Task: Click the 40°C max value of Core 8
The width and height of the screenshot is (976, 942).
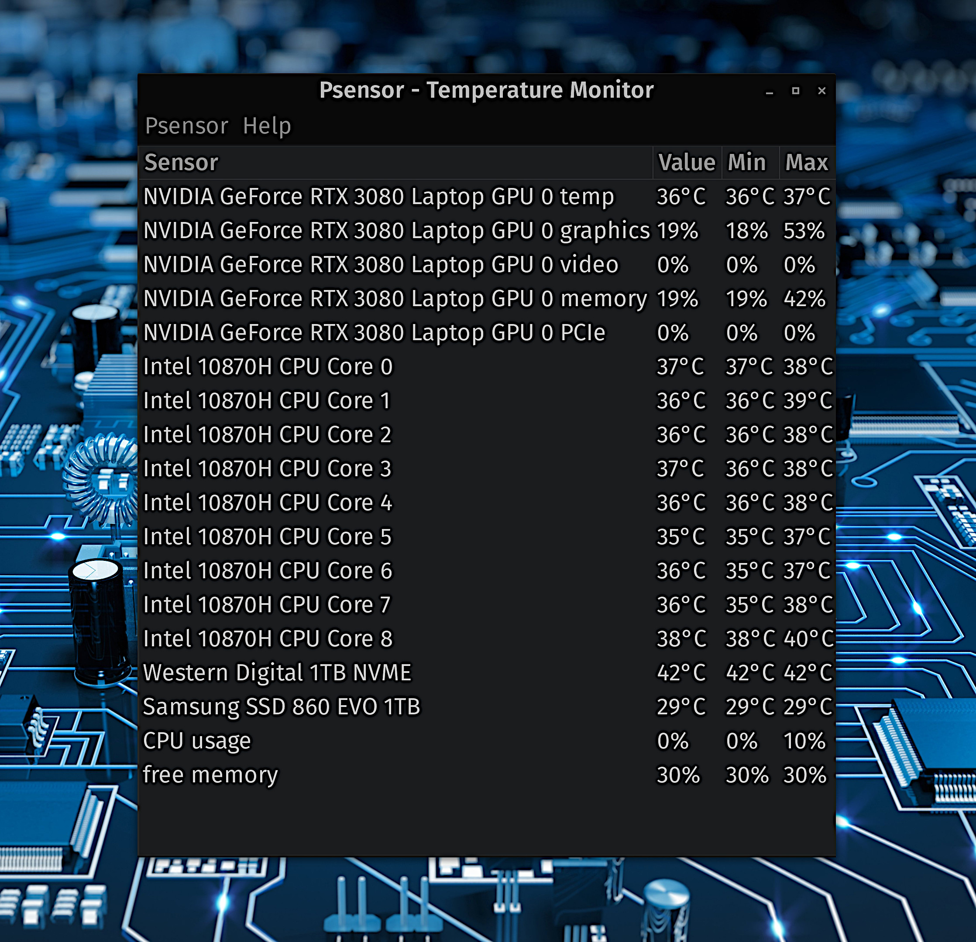Action: click(808, 639)
